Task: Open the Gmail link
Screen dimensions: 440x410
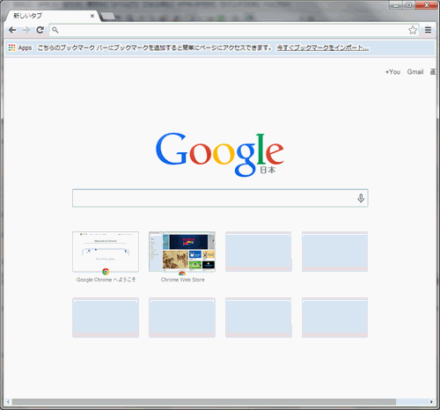Action: click(x=415, y=72)
